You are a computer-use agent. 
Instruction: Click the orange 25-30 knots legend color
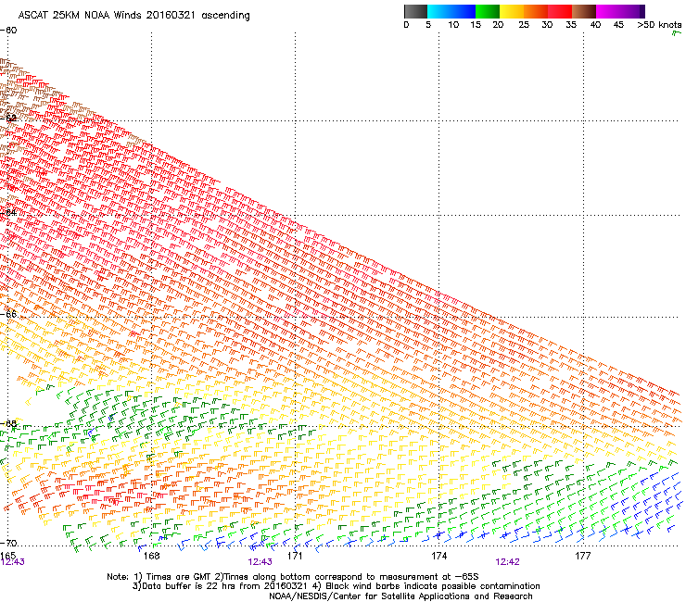point(536,11)
